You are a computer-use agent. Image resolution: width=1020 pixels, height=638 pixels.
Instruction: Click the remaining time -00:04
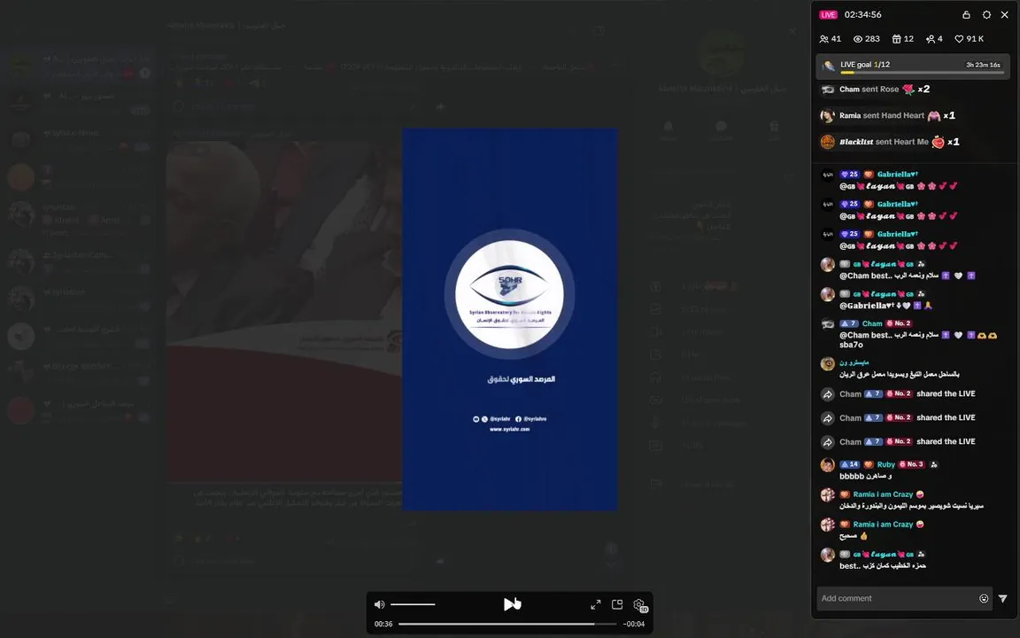point(634,624)
